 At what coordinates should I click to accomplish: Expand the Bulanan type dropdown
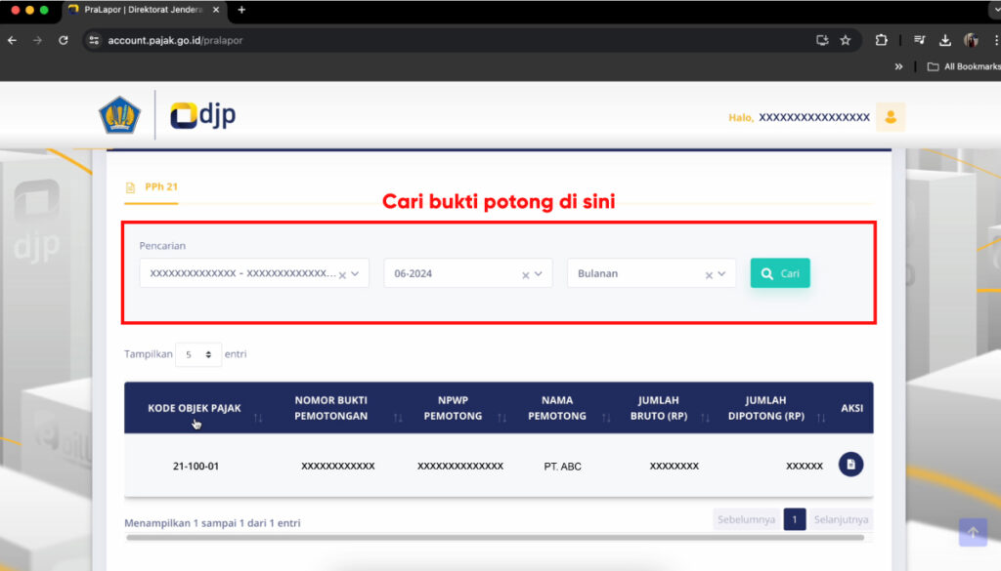tap(722, 274)
